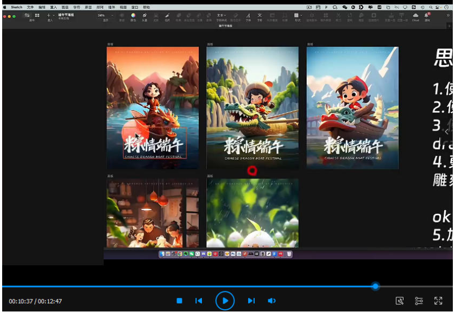Toggle the grid components view icon
The height and width of the screenshot is (312, 455).
[37, 16]
